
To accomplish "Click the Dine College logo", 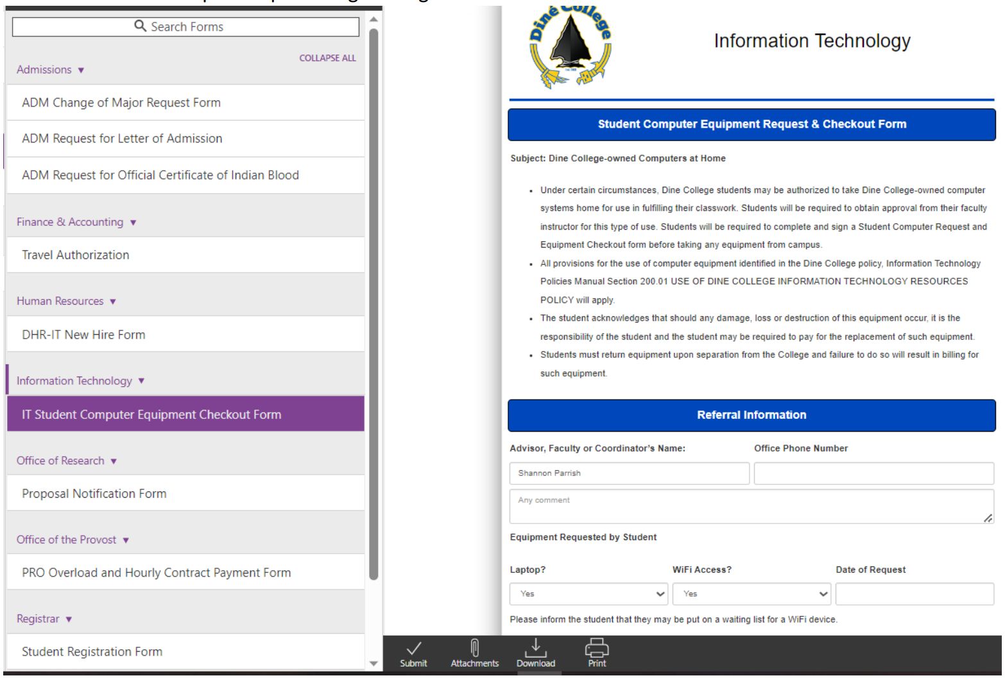I will [x=570, y=47].
